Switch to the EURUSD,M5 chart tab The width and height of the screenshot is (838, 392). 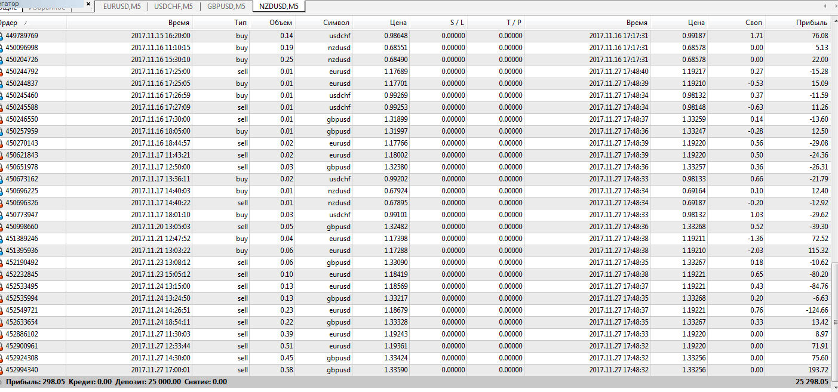tap(122, 7)
